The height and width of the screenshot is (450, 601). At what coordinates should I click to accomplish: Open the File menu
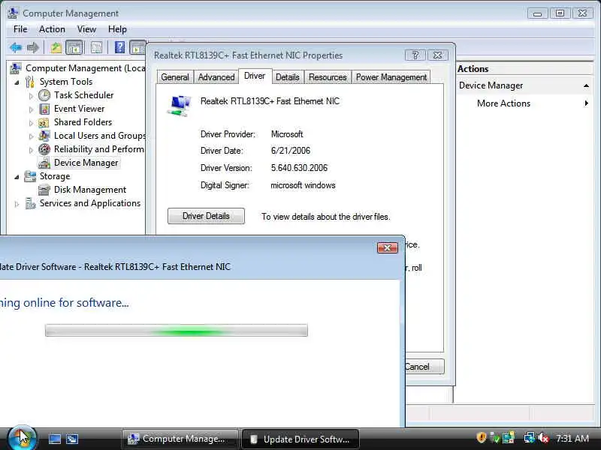[x=20, y=29]
